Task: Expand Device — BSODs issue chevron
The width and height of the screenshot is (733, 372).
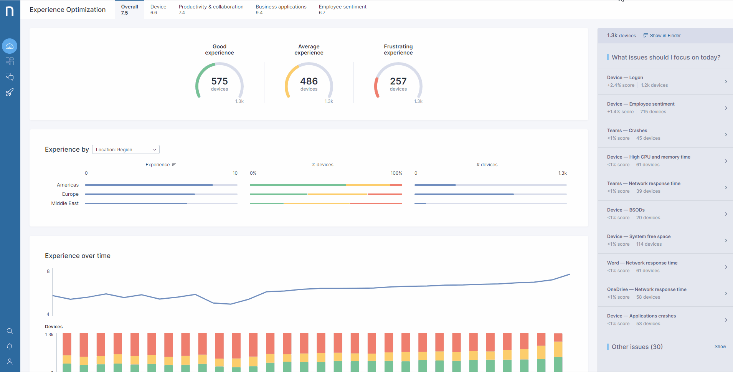Action: (x=726, y=214)
